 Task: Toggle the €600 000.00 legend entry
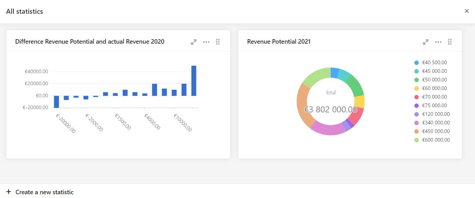click(x=432, y=140)
